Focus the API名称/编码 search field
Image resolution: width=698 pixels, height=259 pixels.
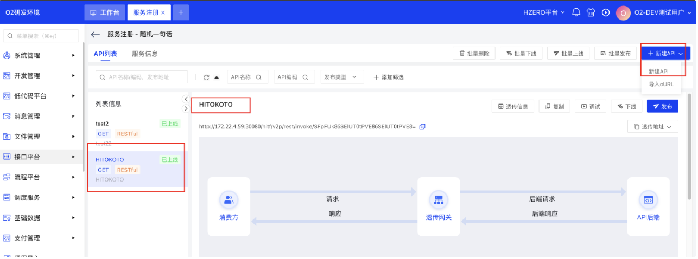pos(142,77)
